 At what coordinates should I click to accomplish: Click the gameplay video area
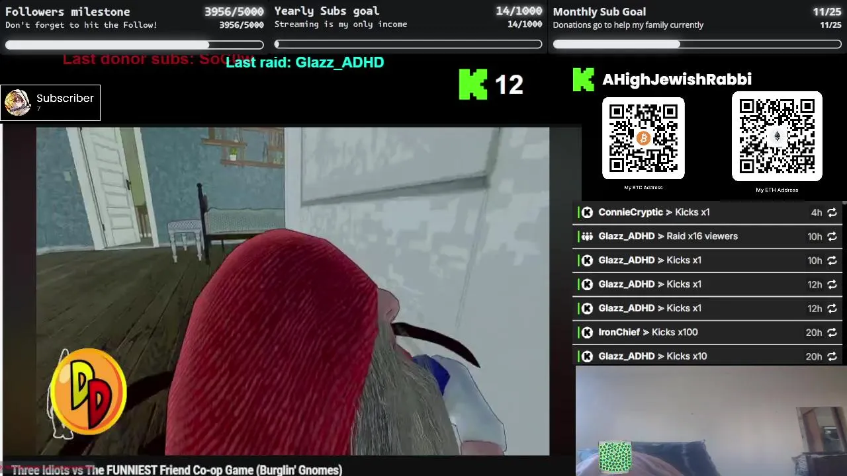tap(292, 291)
